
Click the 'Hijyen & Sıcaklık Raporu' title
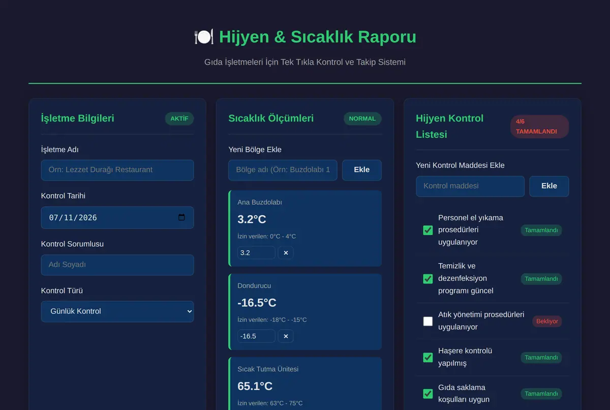[318, 37]
